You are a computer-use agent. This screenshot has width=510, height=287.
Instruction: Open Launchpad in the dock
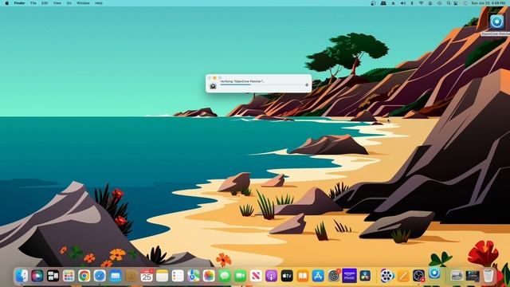pyautogui.click(x=69, y=276)
